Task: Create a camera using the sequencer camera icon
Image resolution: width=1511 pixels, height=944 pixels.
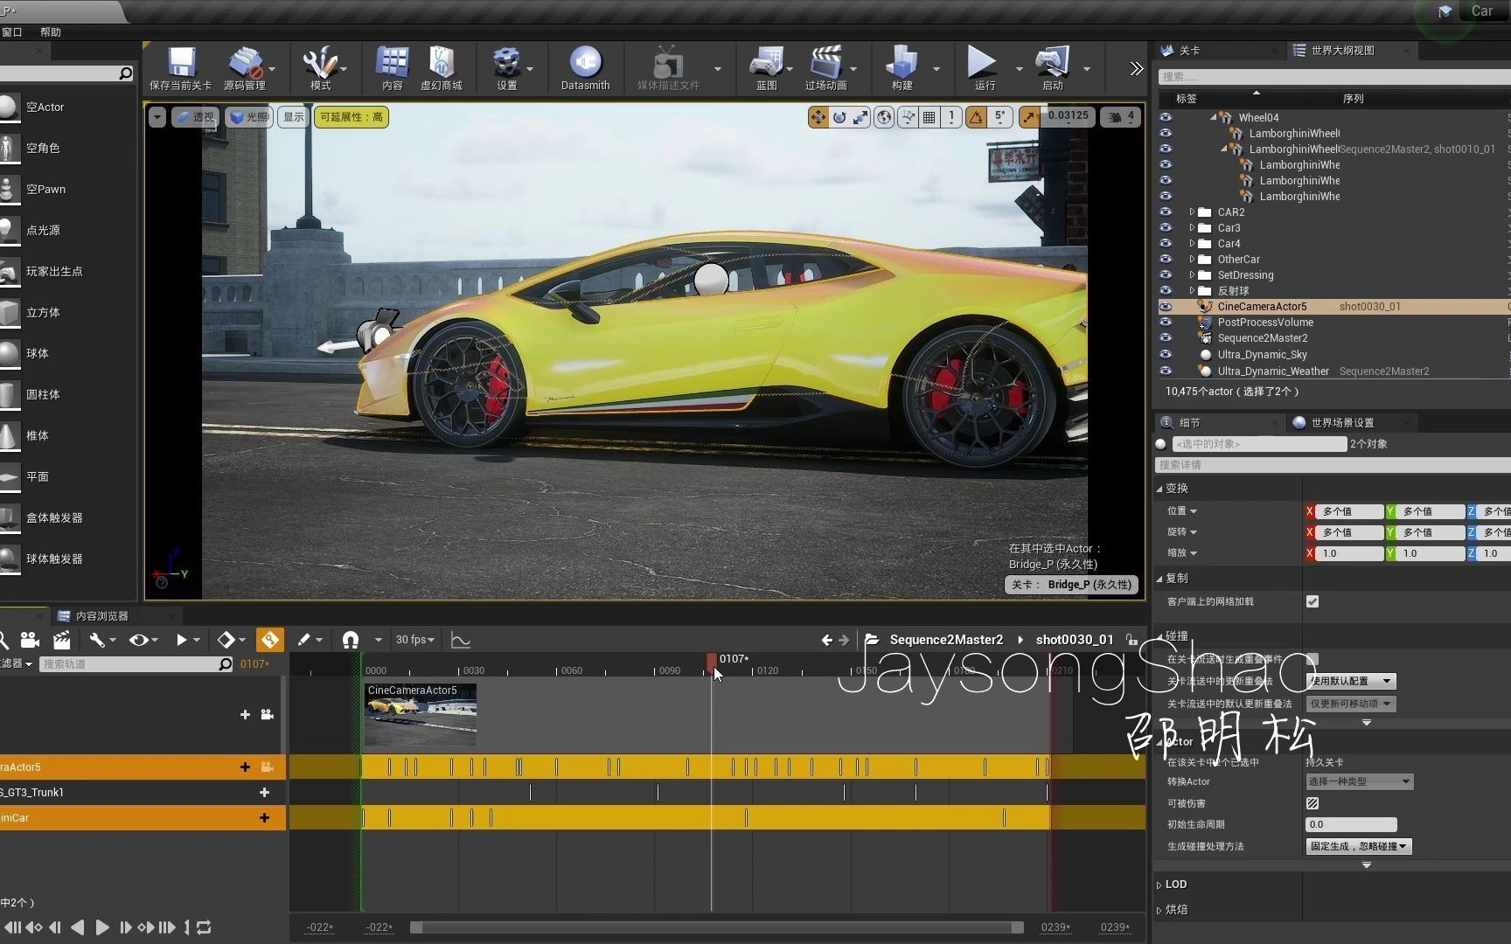Action: (x=29, y=639)
